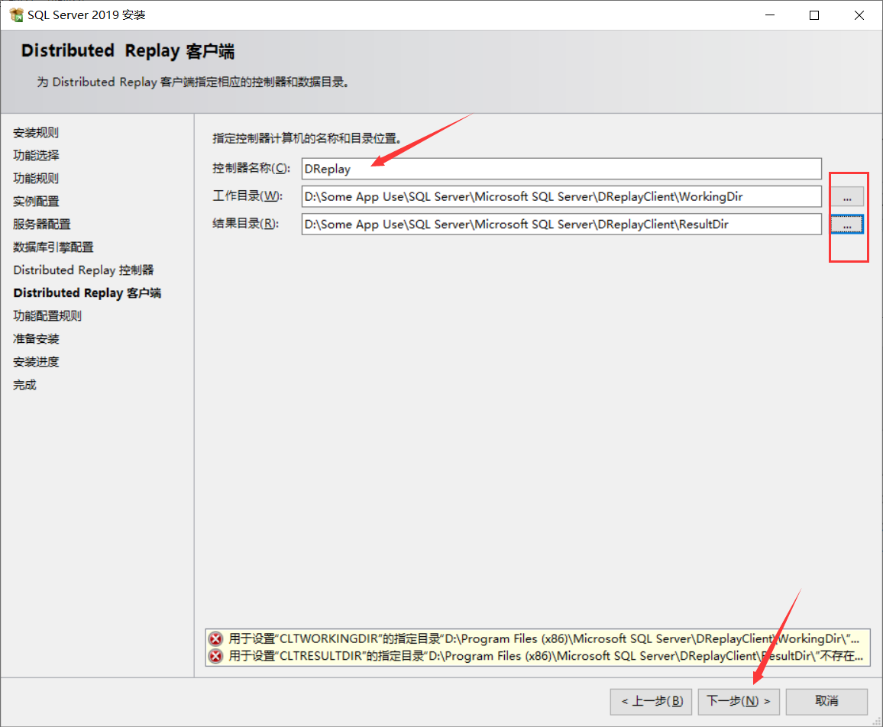The image size is (883, 727).
Task: Select 服务器配置 step in sidebar
Action: pyautogui.click(x=42, y=224)
